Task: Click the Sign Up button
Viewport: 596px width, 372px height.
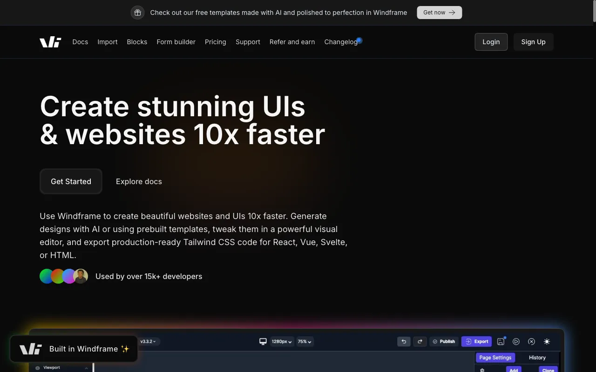Action: [533, 42]
